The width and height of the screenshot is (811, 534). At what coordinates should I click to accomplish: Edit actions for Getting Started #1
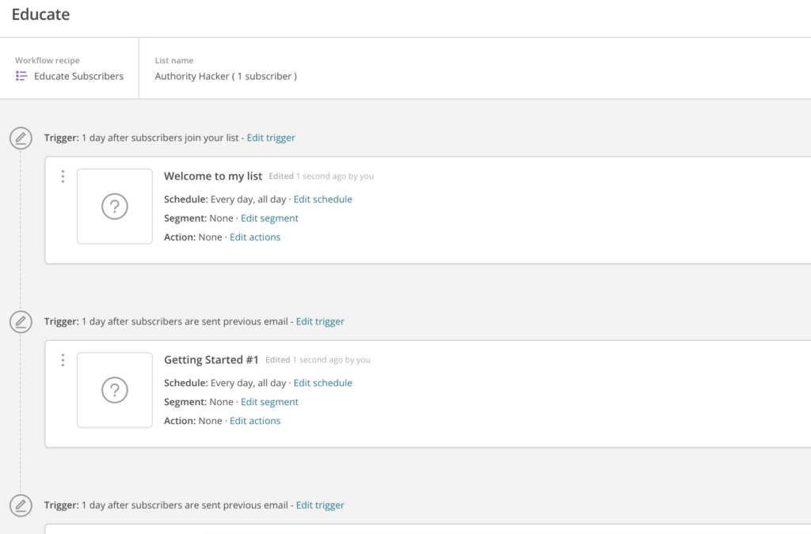click(255, 421)
